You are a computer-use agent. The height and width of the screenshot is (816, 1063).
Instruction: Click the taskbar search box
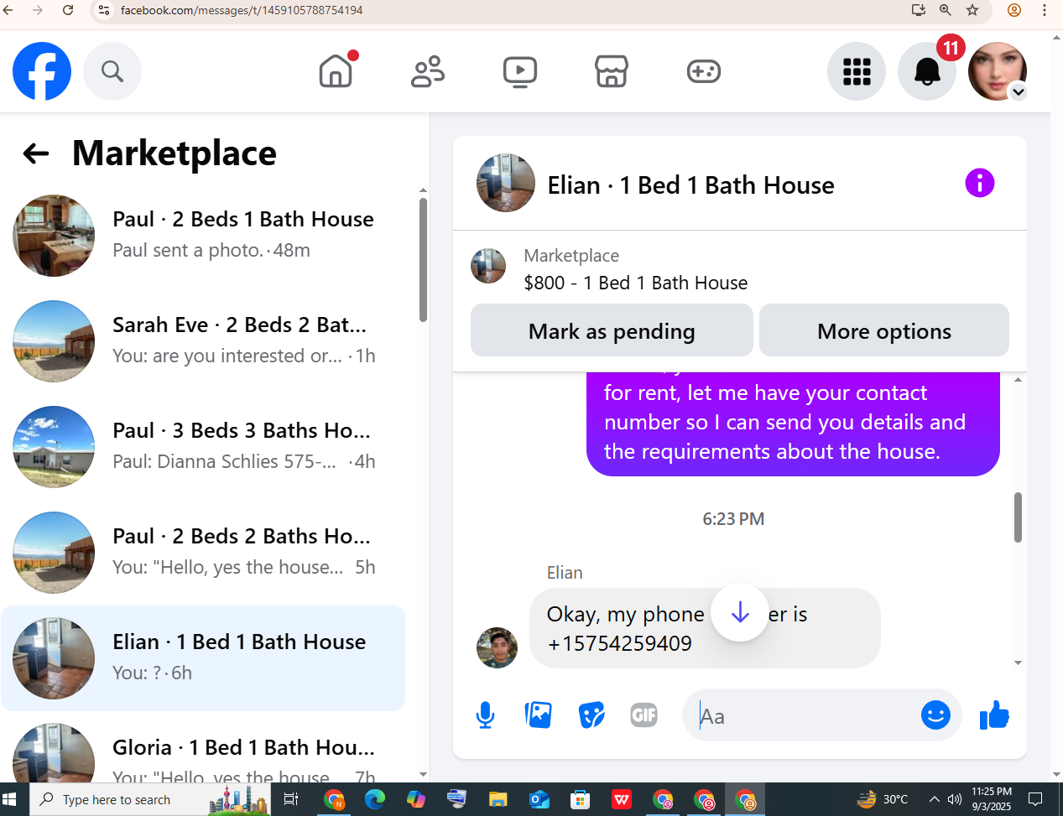pyautogui.click(x=151, y=799)
